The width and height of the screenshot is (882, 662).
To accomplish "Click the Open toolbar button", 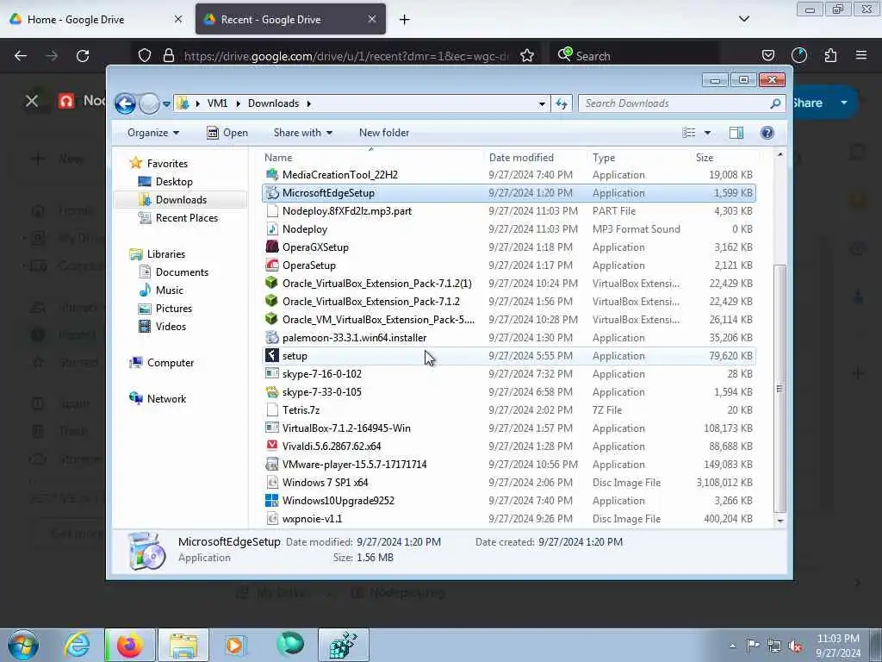I will point(227,133).
